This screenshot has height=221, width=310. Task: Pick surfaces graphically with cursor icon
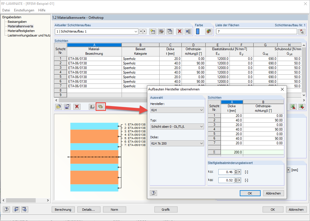tap(302, 31)
